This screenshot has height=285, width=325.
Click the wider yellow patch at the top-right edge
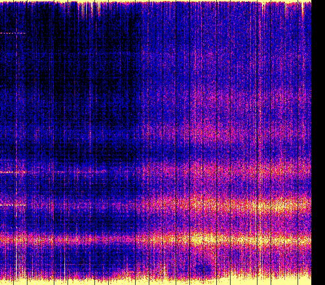pos(285,3)
